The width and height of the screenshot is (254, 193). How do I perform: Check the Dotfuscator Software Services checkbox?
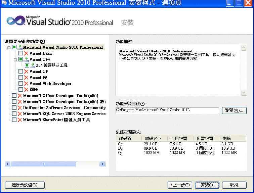point(14,108)
